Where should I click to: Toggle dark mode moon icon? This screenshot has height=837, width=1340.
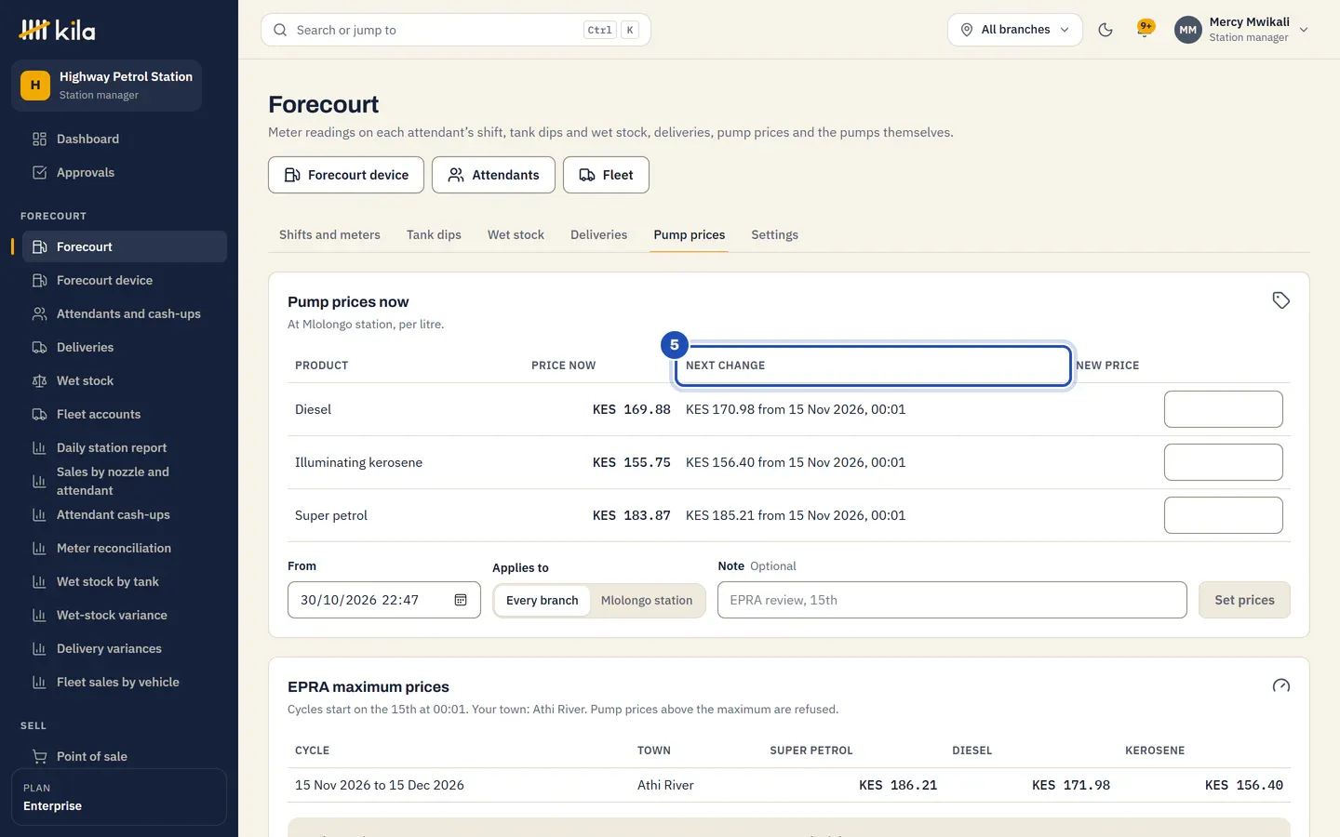point(1105,30)
